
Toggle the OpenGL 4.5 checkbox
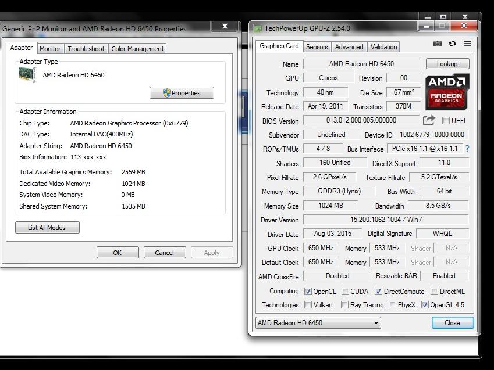point(425,304)
